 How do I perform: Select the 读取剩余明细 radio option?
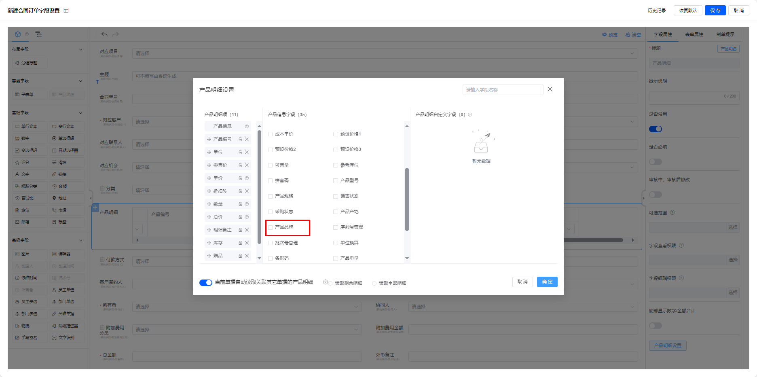click(330, 284)
